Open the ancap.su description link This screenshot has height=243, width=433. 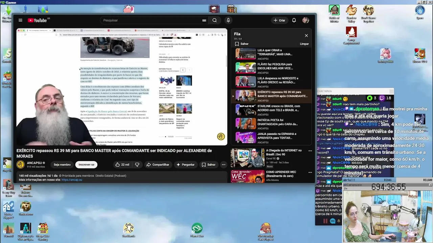(72, 180)
